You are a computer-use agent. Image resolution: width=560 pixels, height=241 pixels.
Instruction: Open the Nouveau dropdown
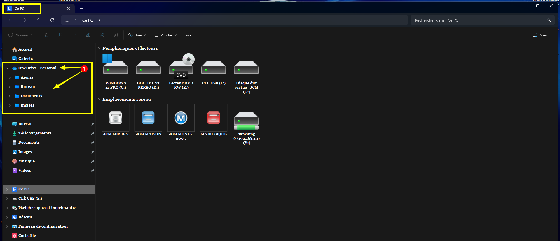pyautogui.click(x=21, y=35)
